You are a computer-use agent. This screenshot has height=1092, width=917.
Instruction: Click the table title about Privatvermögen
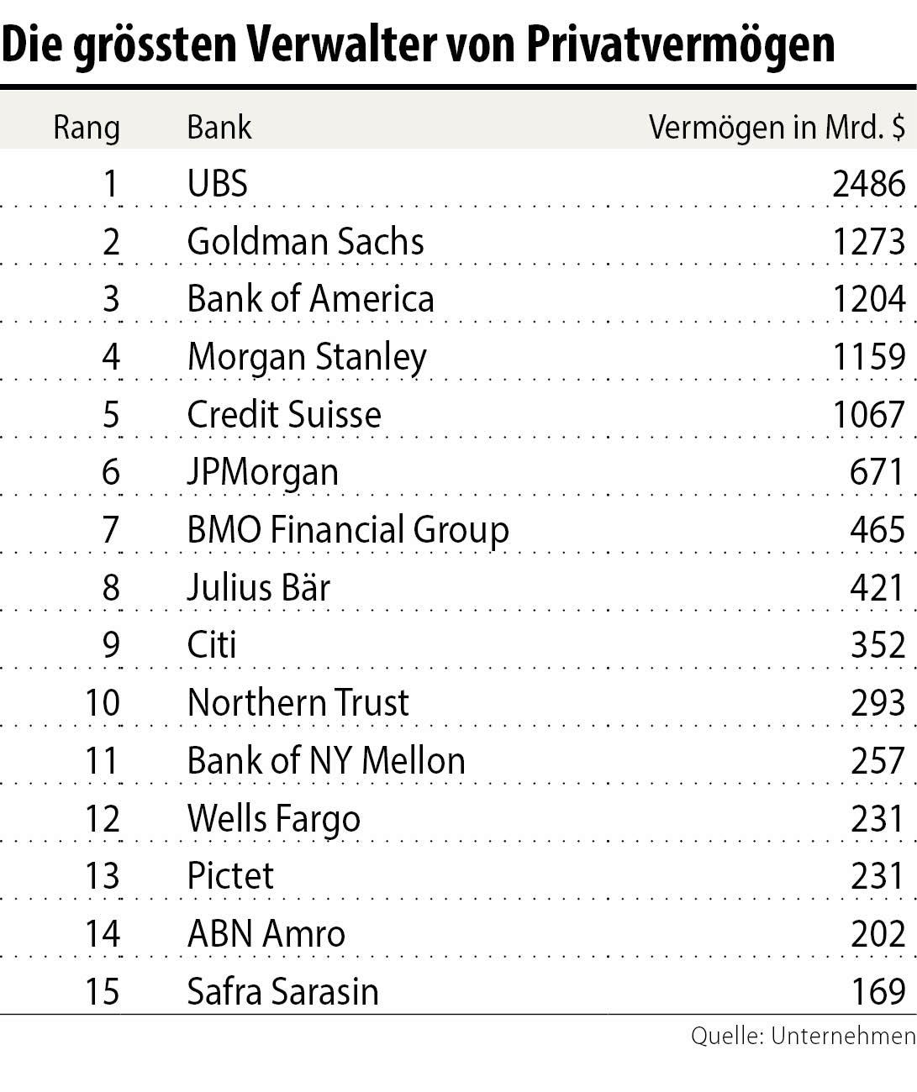click(x=418, y=44)
